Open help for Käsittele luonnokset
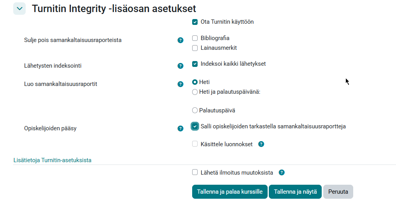The width and height of the screenshot is (396, 203). (261, 144)
